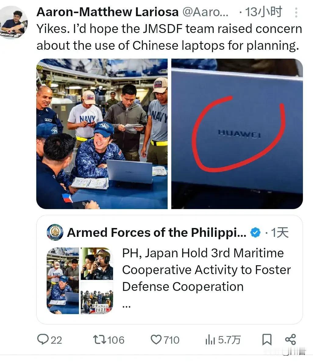313x362 pixels.
Task: Open the circled HUAWEI logo photo
Action: coord(237,134)
